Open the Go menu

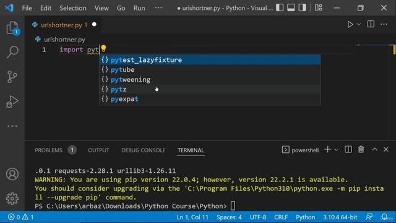(121, 8)
